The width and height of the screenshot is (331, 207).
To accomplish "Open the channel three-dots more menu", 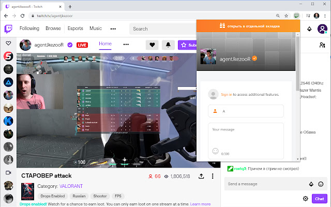I will [x=126, y=45].
